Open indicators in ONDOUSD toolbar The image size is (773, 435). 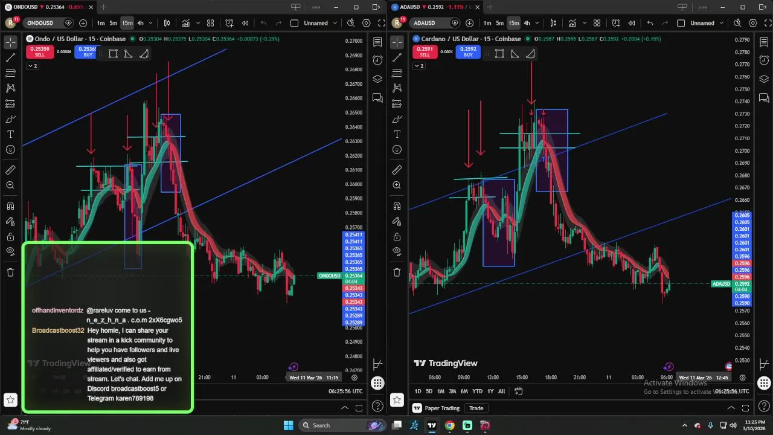coord(185,23)
